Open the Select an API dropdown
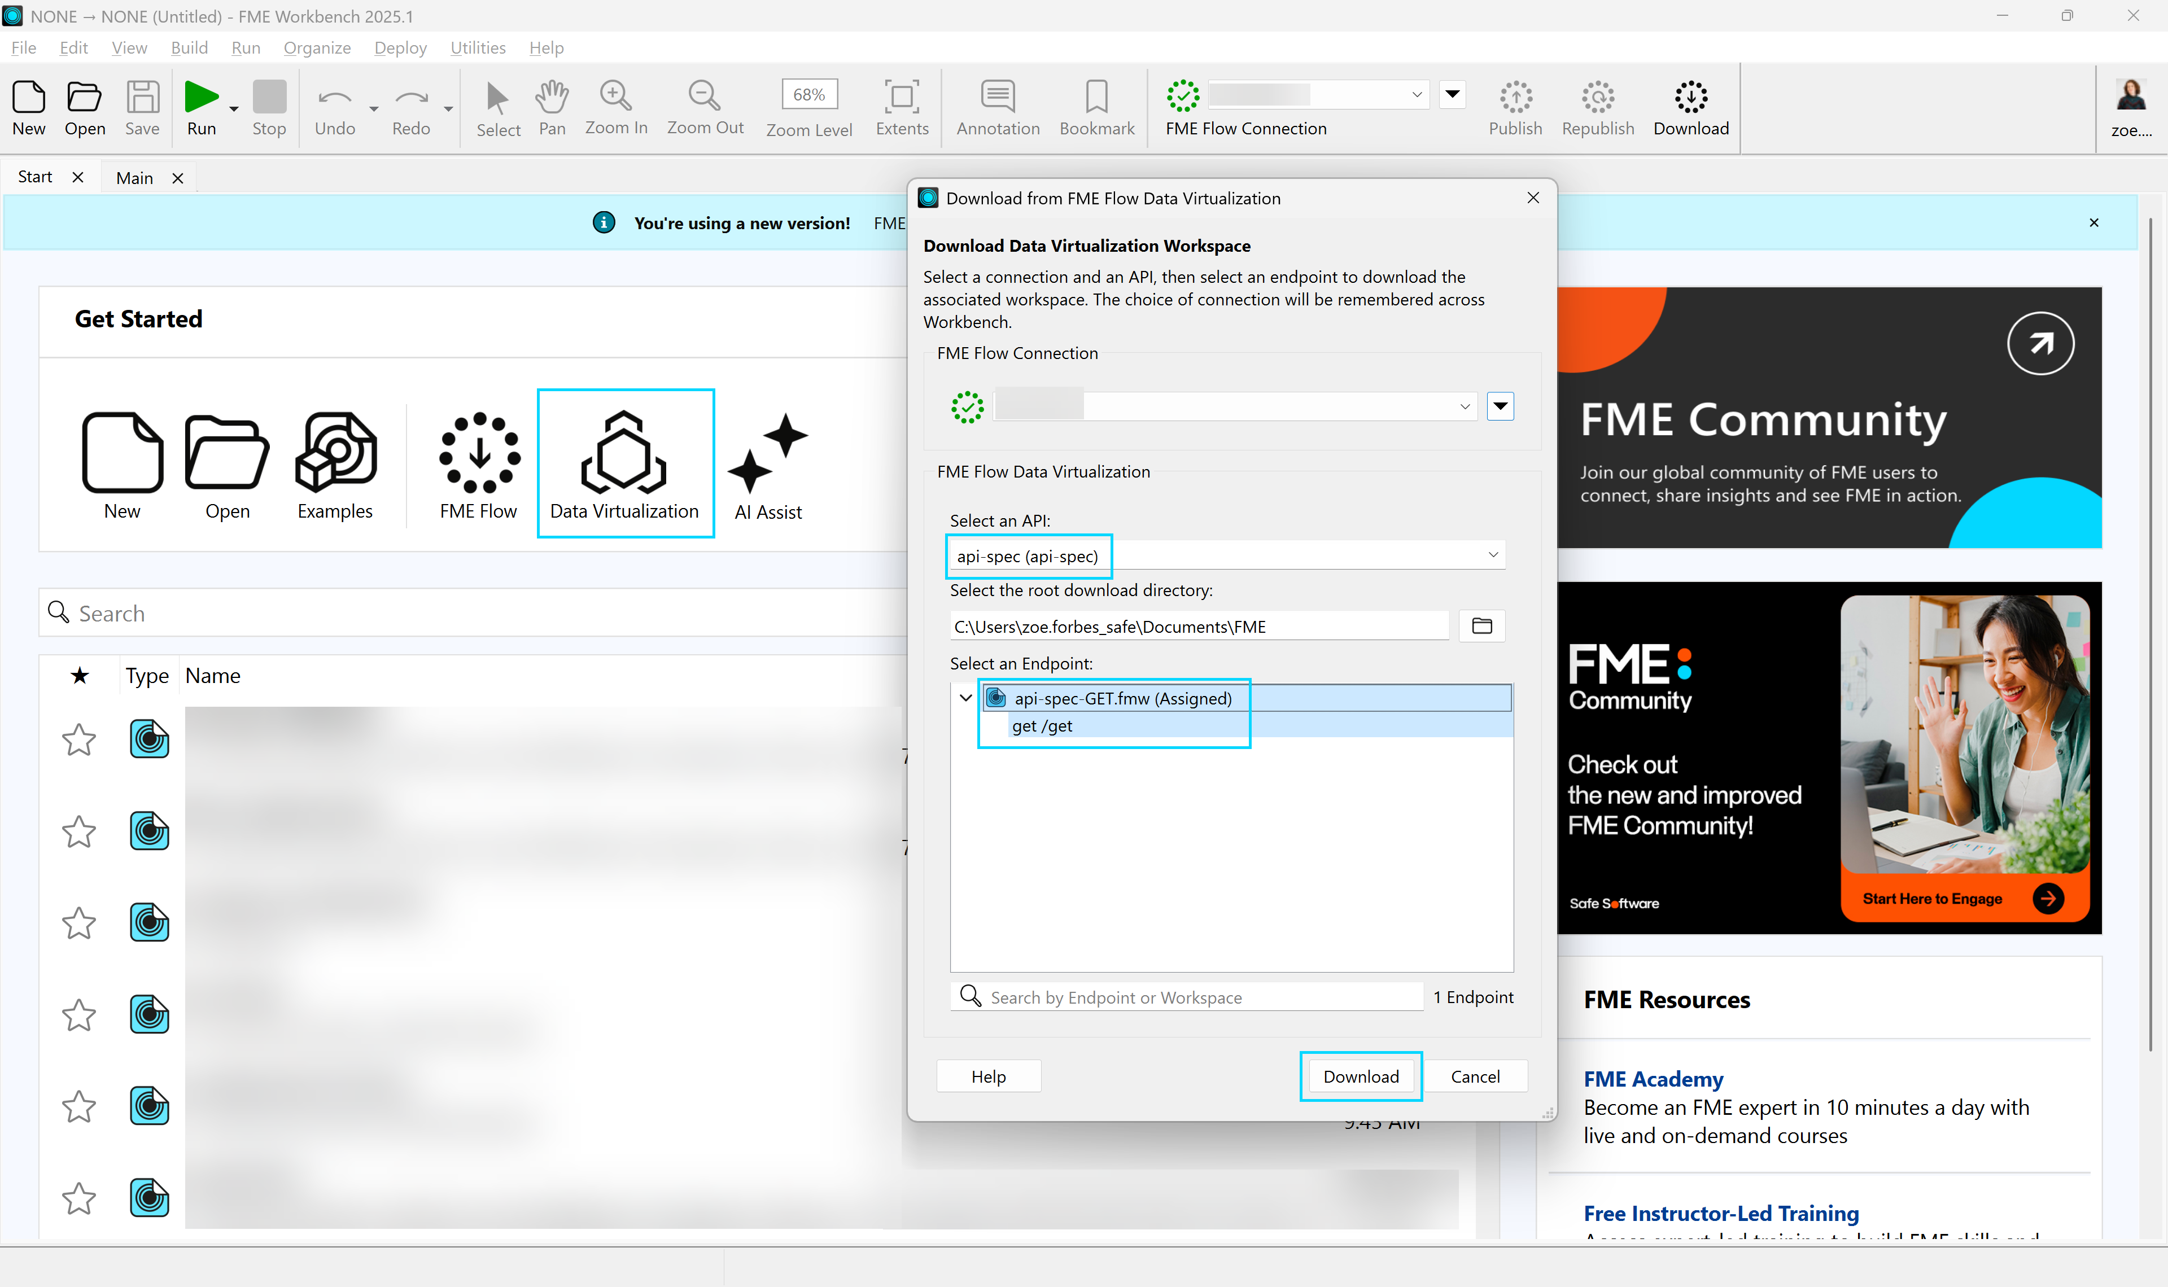Screen dimensions: 2168x1287 tap(1228, 556)
